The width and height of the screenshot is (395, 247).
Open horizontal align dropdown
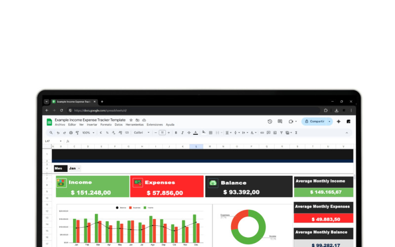pyautogui.click(x=228, y=132)
